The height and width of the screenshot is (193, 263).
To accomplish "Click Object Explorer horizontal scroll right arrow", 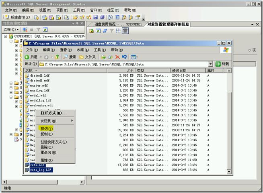I will 82,182.
